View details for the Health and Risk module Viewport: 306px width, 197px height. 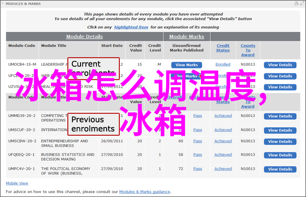[x=280, y=87]
